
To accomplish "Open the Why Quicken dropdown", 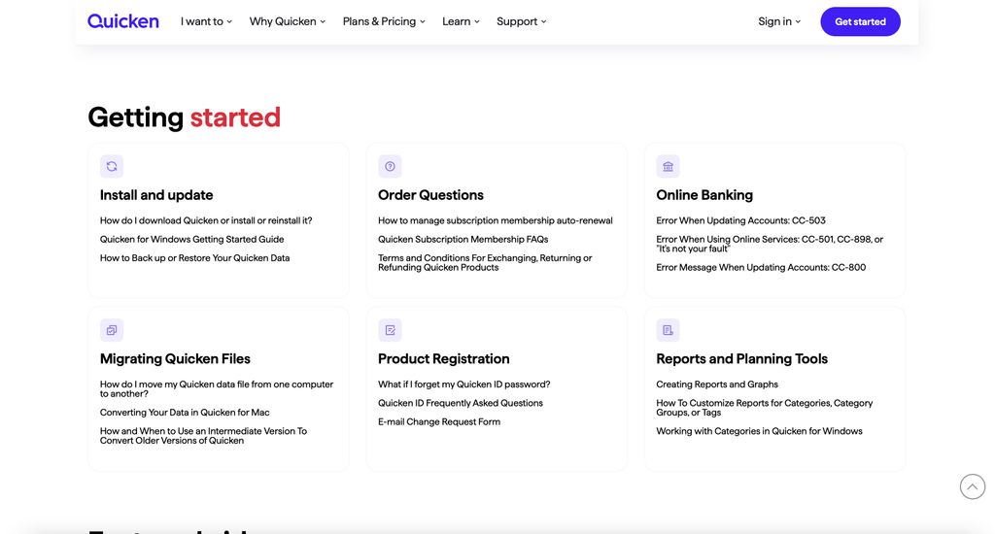I will point(288,21).
